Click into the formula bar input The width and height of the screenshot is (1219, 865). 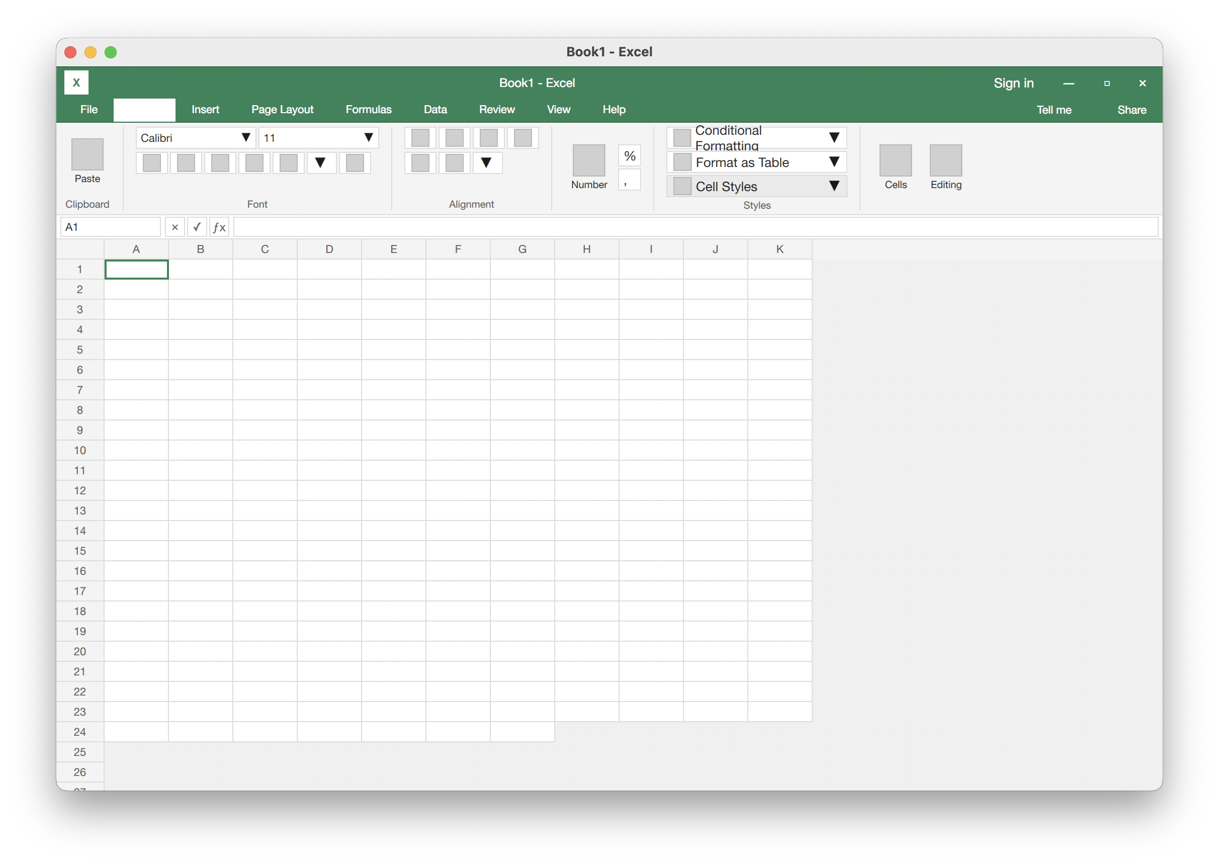click(695, 227)
